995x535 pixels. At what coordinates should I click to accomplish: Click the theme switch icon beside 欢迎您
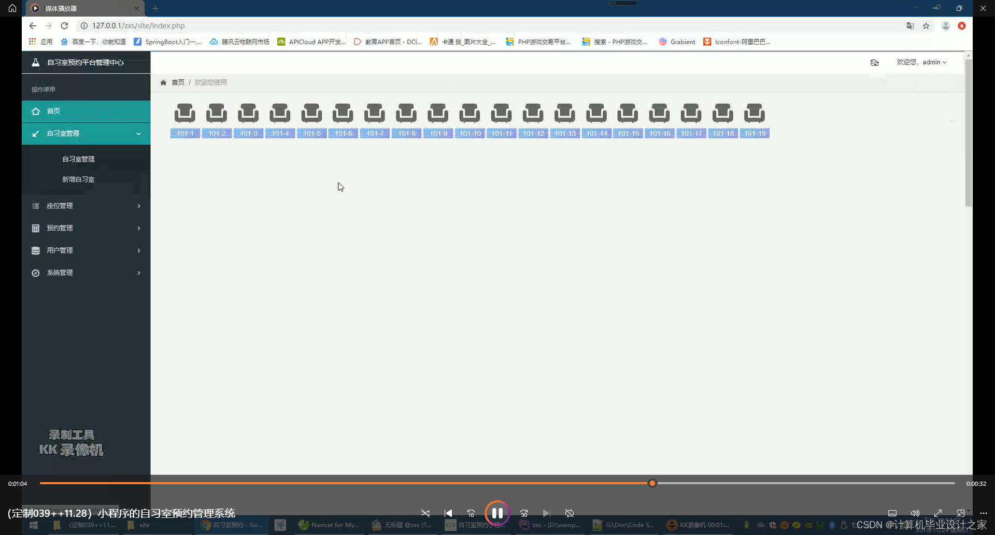874,63
